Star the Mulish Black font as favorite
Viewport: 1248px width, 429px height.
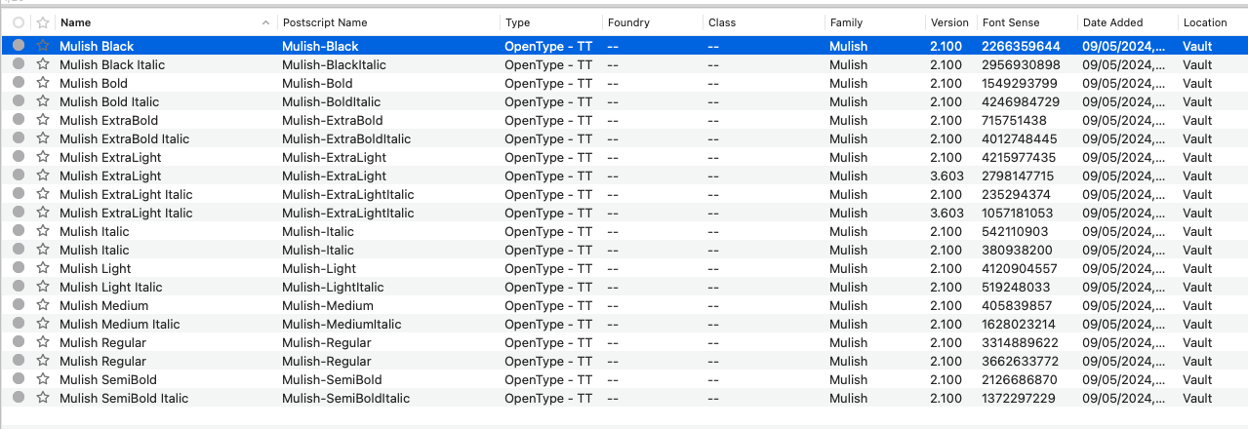pos(43,46)
